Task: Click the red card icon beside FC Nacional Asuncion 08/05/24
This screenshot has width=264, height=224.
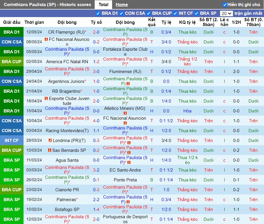Action: (x=46, y=39)
